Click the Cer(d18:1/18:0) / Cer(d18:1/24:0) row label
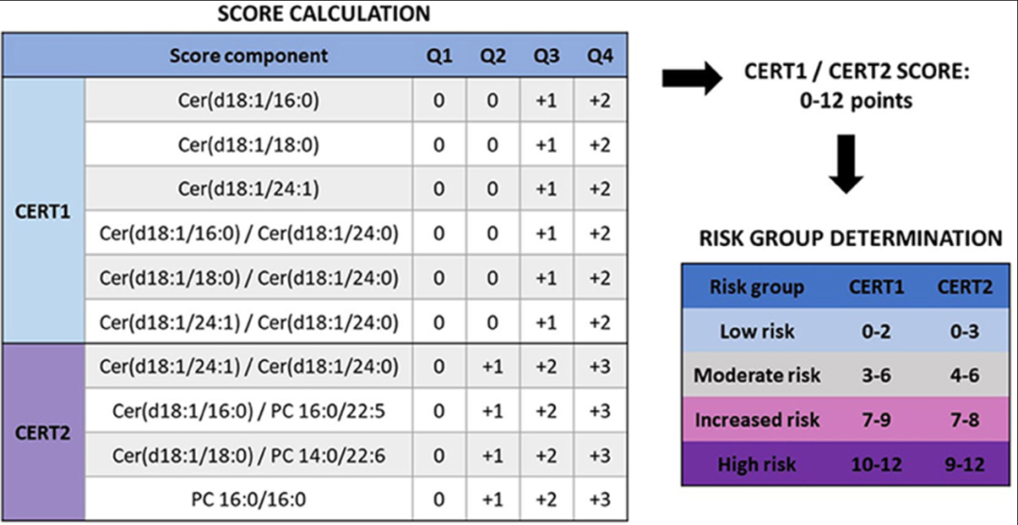Screen dimensions: 1018x525 (x=249, y=278)
